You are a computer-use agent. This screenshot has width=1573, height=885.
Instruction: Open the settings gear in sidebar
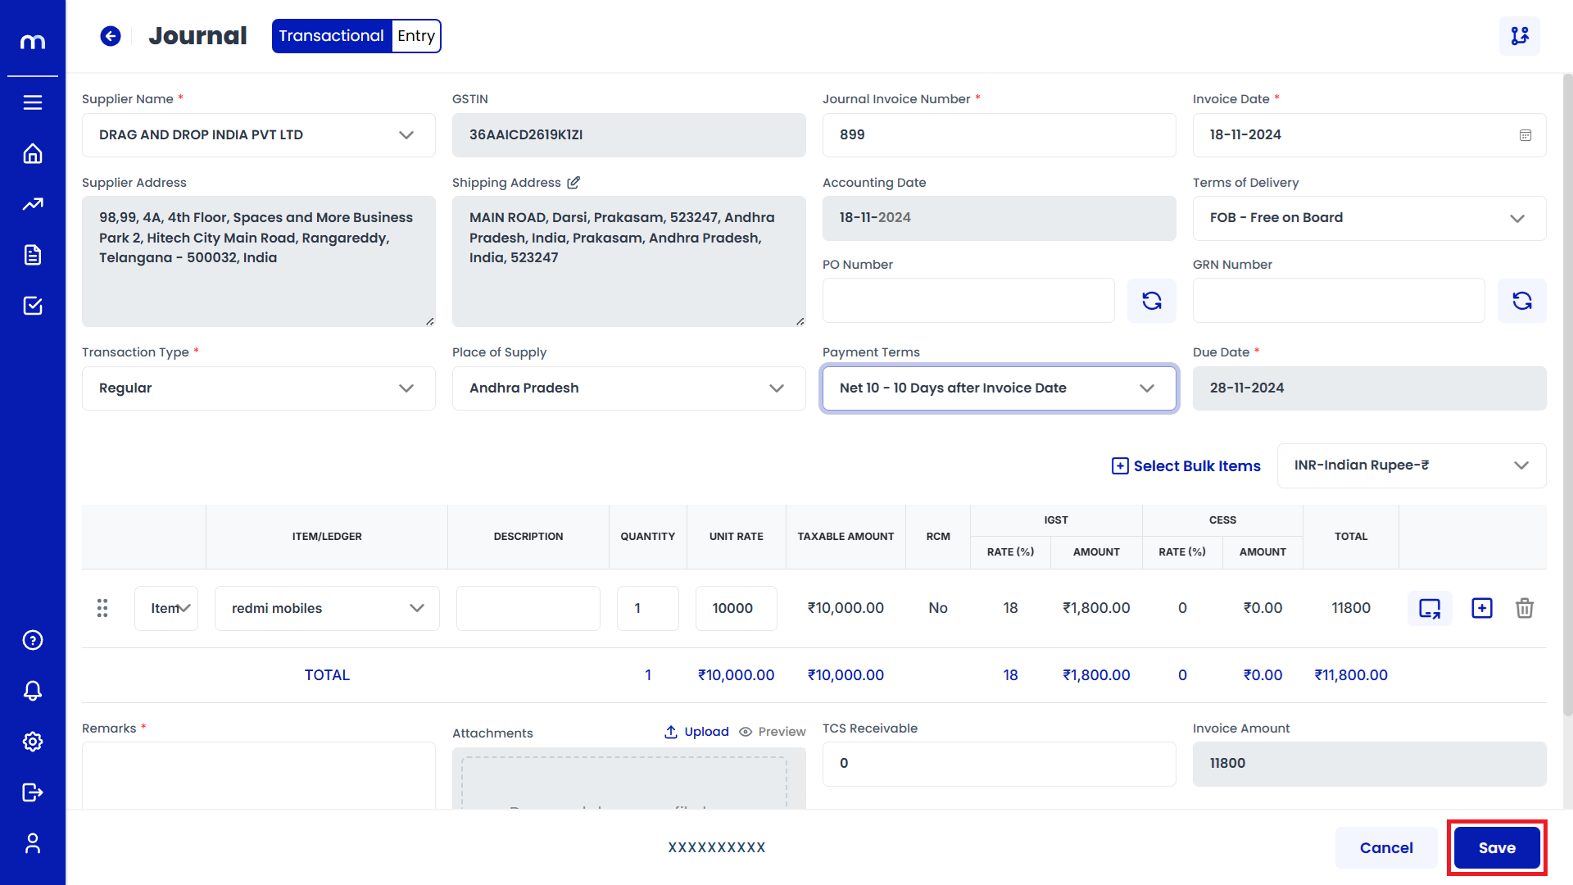click(x=33, y=742)
